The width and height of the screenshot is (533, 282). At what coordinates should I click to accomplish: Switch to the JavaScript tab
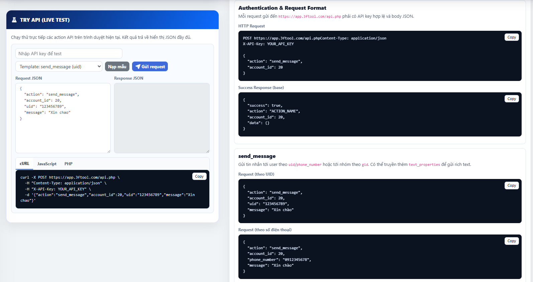tap(46, 164)
